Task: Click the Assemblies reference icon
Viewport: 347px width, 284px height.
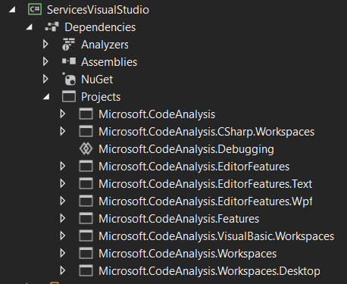Action: [x=69, y=61]
